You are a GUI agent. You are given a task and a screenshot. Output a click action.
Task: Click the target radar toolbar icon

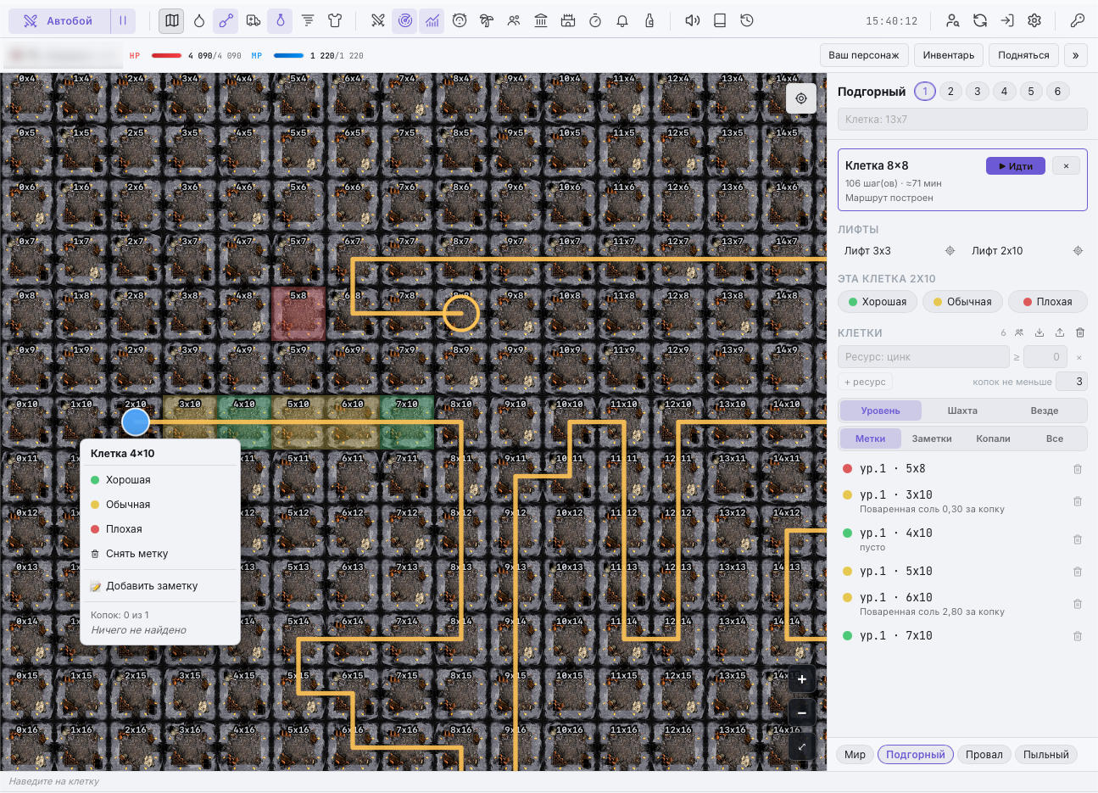click(x=405, y=20)
